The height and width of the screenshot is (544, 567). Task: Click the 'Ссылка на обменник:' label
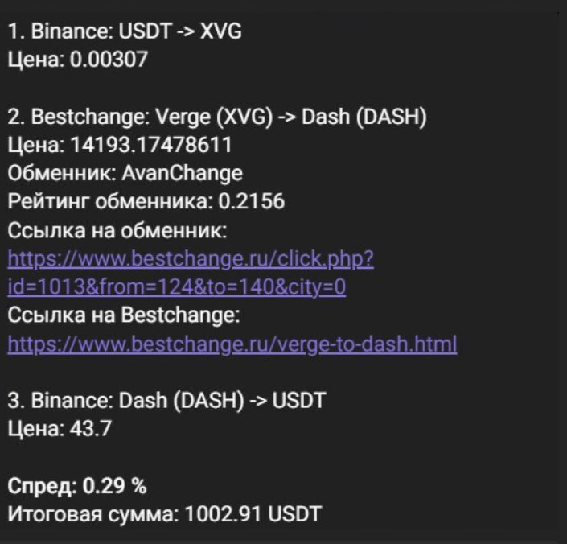(117, 230)
